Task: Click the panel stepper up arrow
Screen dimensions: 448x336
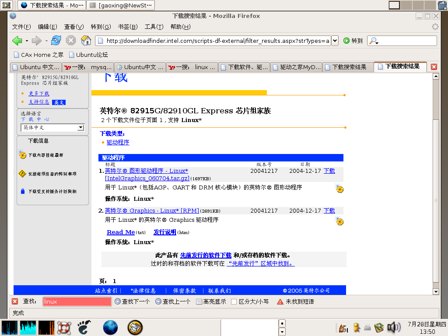Action: tap(282, 323)
